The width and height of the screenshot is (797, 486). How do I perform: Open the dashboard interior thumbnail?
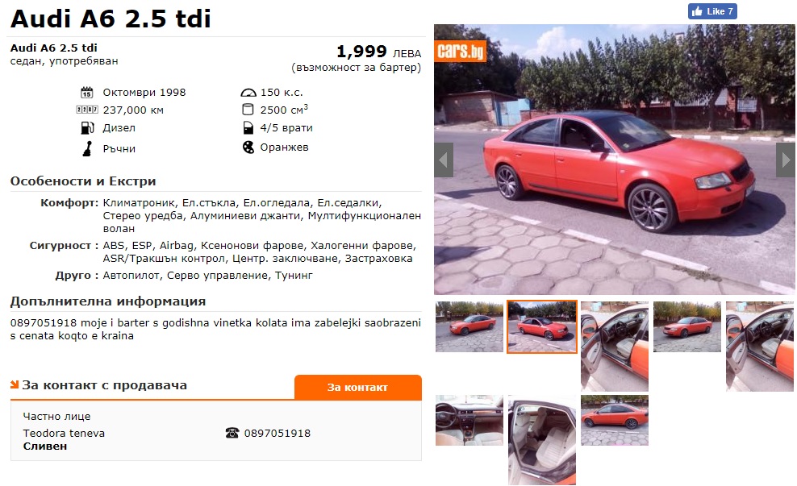[x=469, y=421]
